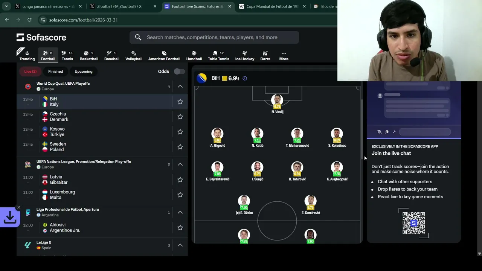Go back in browser history
The height and width of the screenshot is (271, 482).
[7, 20]
